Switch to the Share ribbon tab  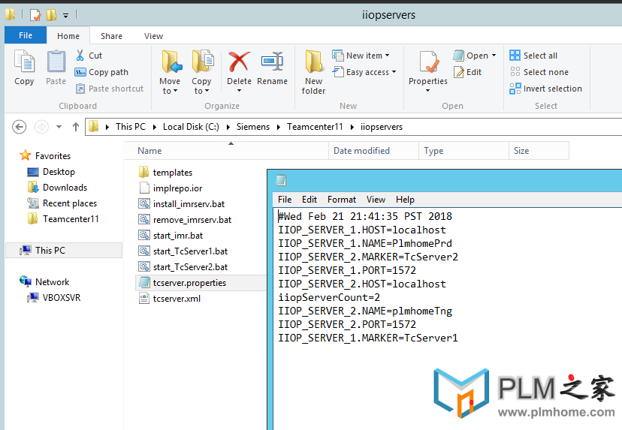(x=111, y=36)
